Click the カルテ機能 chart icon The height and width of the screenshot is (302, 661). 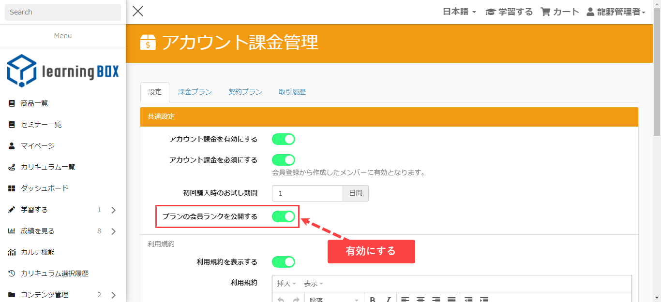tap(12, 252)
